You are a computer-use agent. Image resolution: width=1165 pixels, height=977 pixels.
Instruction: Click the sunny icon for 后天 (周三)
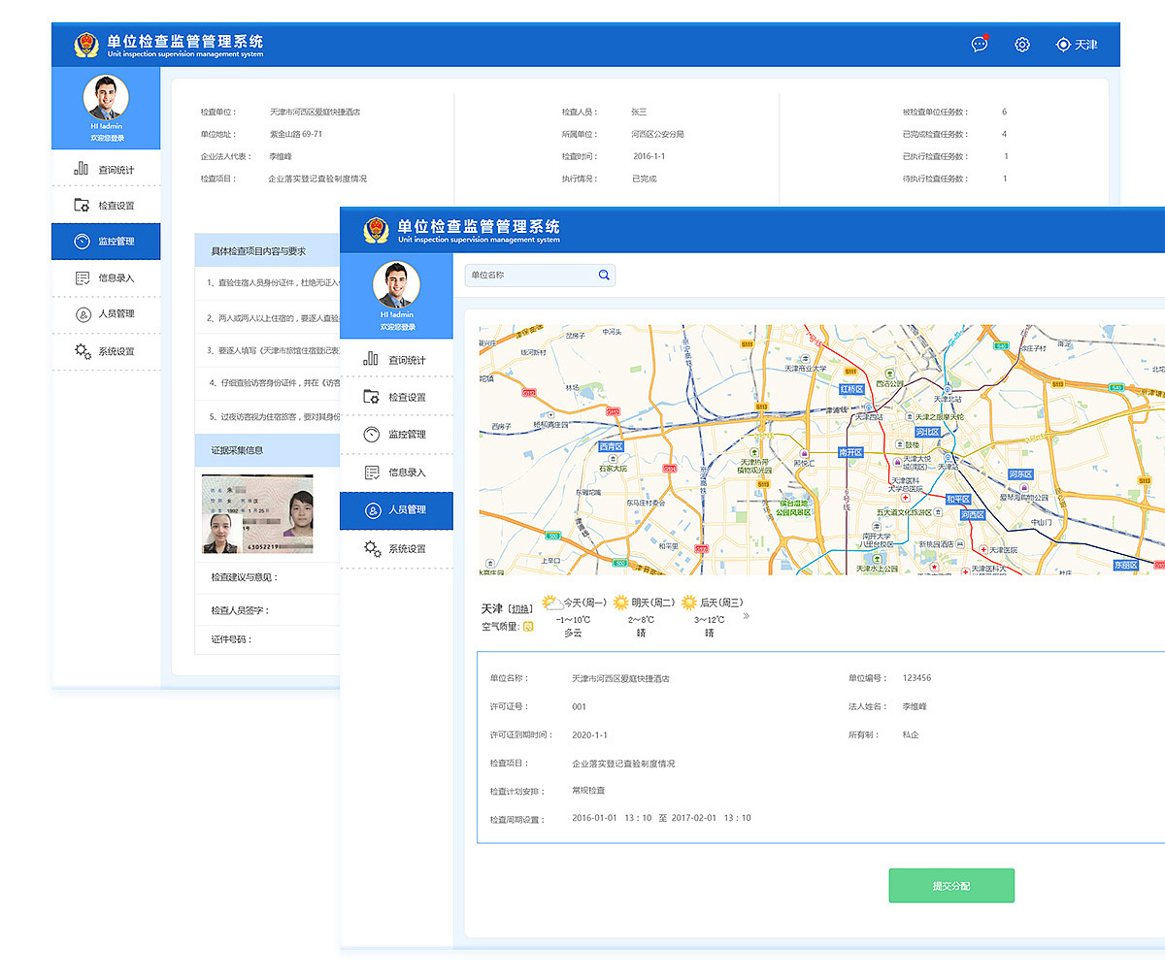689,602
